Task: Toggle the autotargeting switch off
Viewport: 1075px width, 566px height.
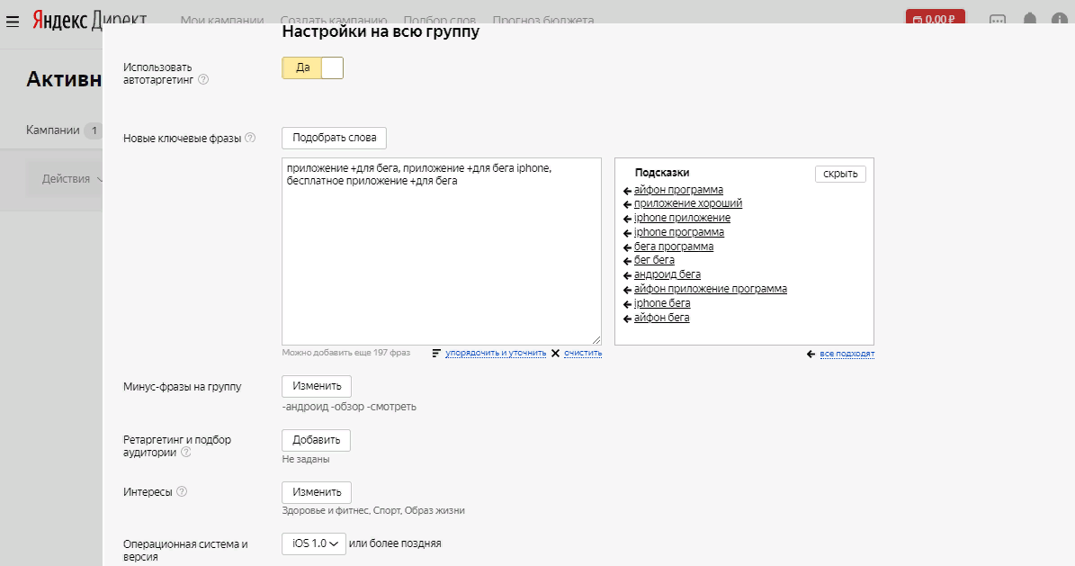Action: 332,67
